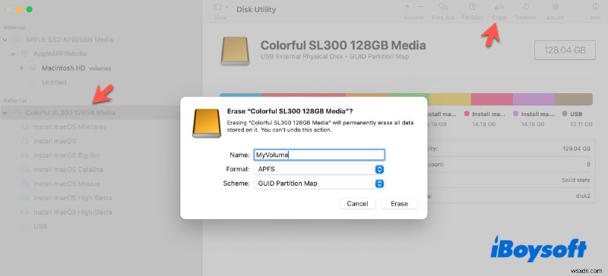Image resolution: width=608 pixels, height=276 pixels.
Task: Click the Name field containing MyVolume
Action: 319,155
